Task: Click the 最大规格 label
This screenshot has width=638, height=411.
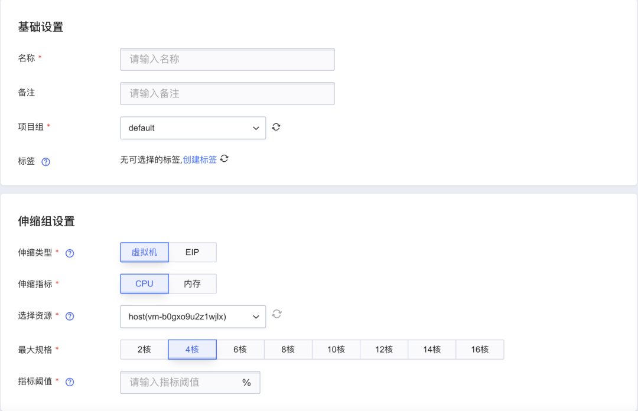Action: pos(35,350)
